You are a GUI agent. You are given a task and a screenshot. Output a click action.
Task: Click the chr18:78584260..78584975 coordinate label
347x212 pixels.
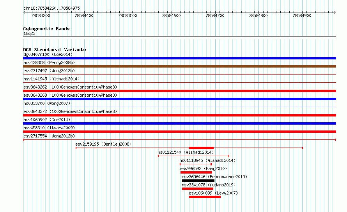point(51,8)
